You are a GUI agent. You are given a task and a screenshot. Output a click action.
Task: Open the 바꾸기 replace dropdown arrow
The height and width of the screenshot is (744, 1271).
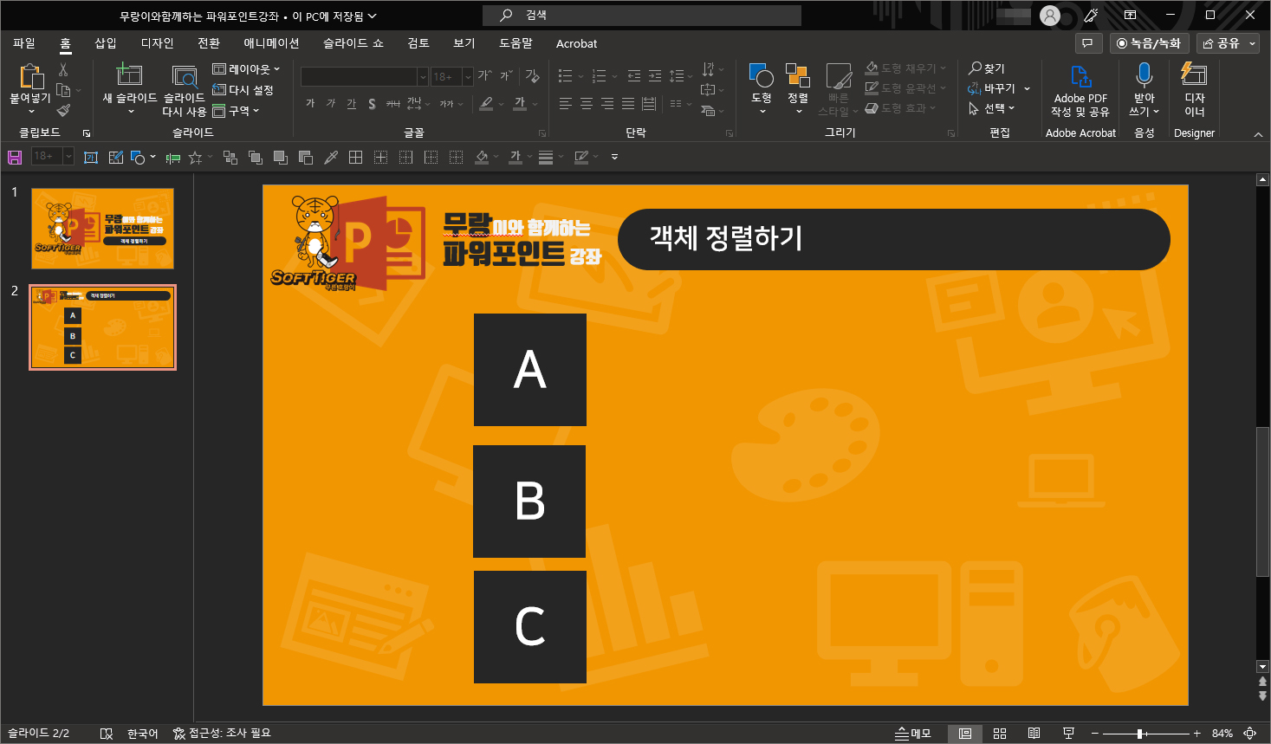(1028, 88)
